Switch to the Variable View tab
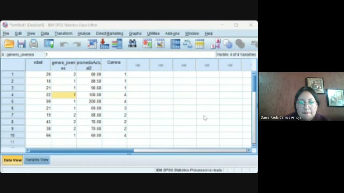The height and width of the screenshot is (193, 344). [37, 160]
